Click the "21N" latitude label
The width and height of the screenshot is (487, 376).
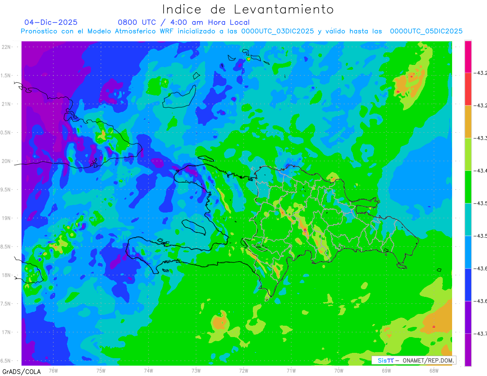pos(7,104)
